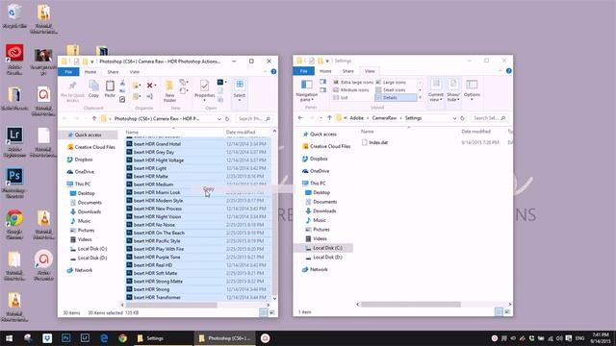Click the Settings taskbar window button

click(x=163, y=338)
